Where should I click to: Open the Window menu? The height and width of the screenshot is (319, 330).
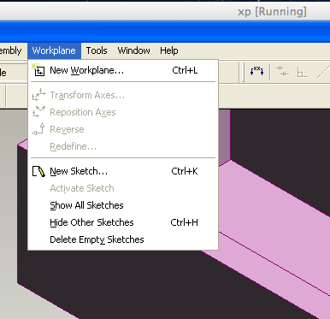(133, 50)
